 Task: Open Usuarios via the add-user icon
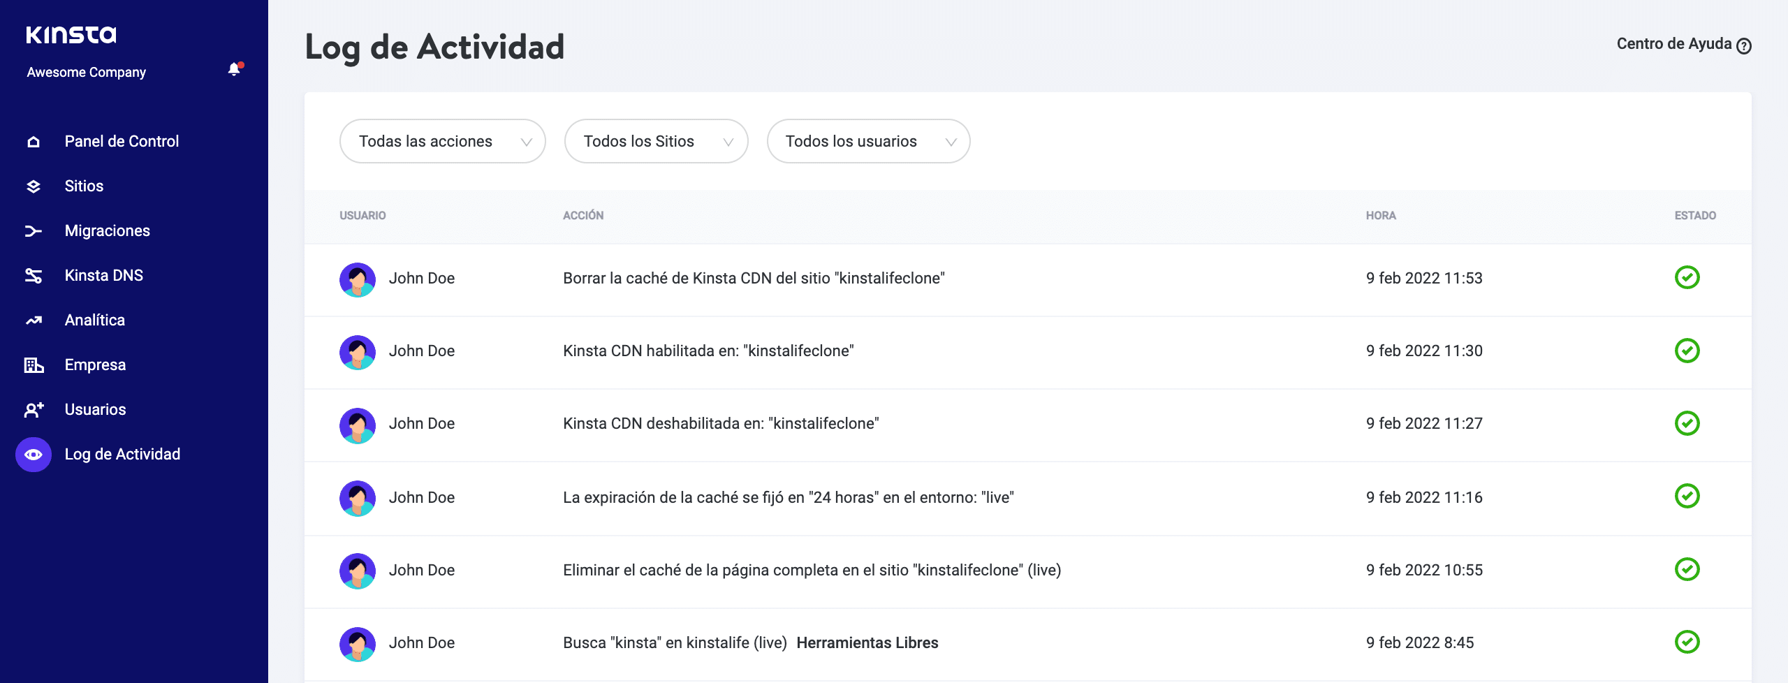[x=33, y=409]
